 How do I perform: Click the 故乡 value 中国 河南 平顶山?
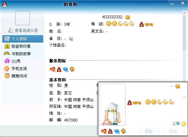pyautogui.click(x=79, y=100)
